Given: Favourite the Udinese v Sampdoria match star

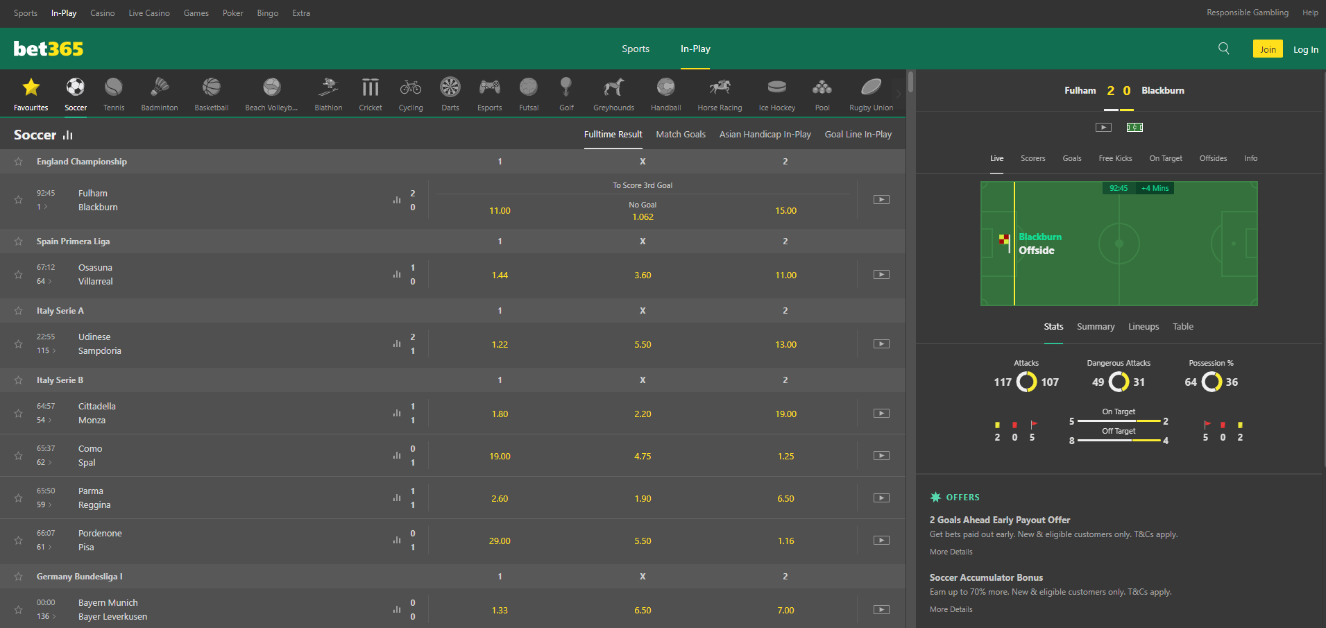Looking at the screenshot, I should [19, 344].
